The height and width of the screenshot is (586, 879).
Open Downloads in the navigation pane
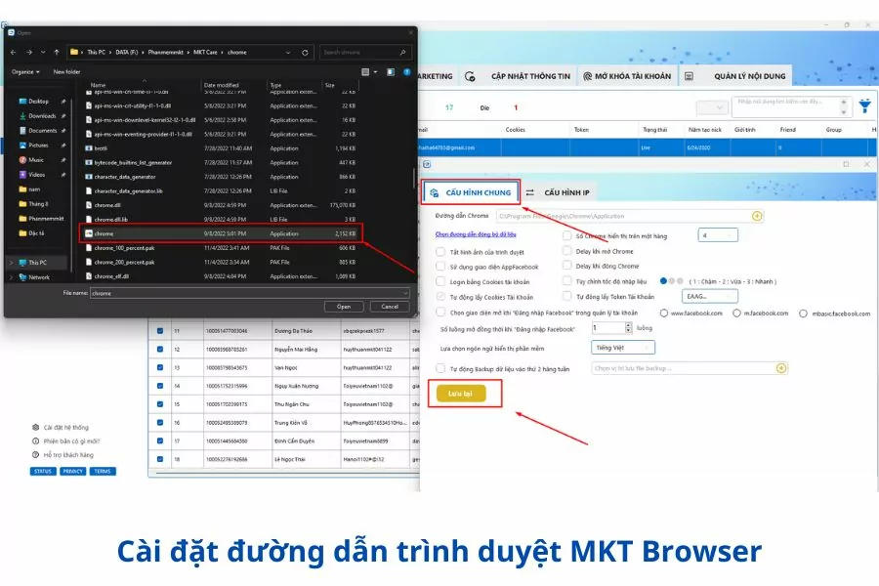42,116
